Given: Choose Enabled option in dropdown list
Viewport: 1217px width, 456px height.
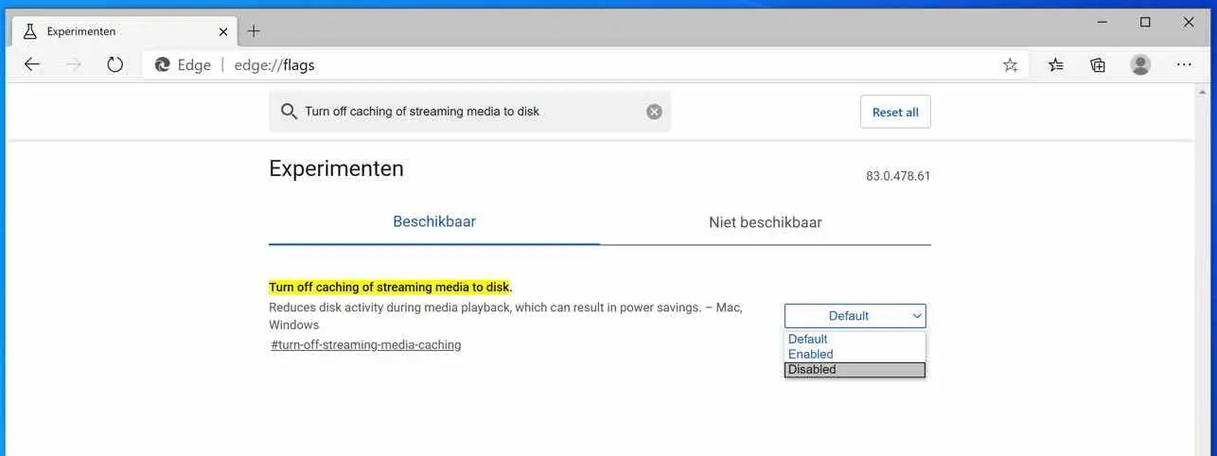Looking at the screenshot, I should [855, 354].
